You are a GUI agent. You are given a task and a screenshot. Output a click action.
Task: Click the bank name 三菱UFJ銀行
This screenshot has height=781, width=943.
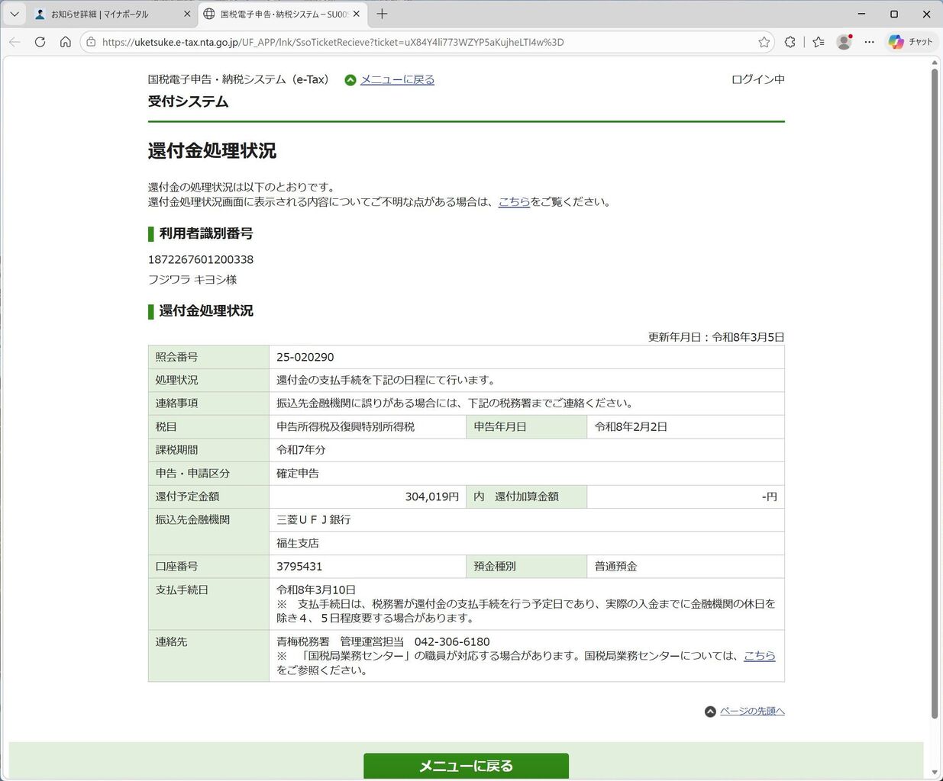coord(314,519)
